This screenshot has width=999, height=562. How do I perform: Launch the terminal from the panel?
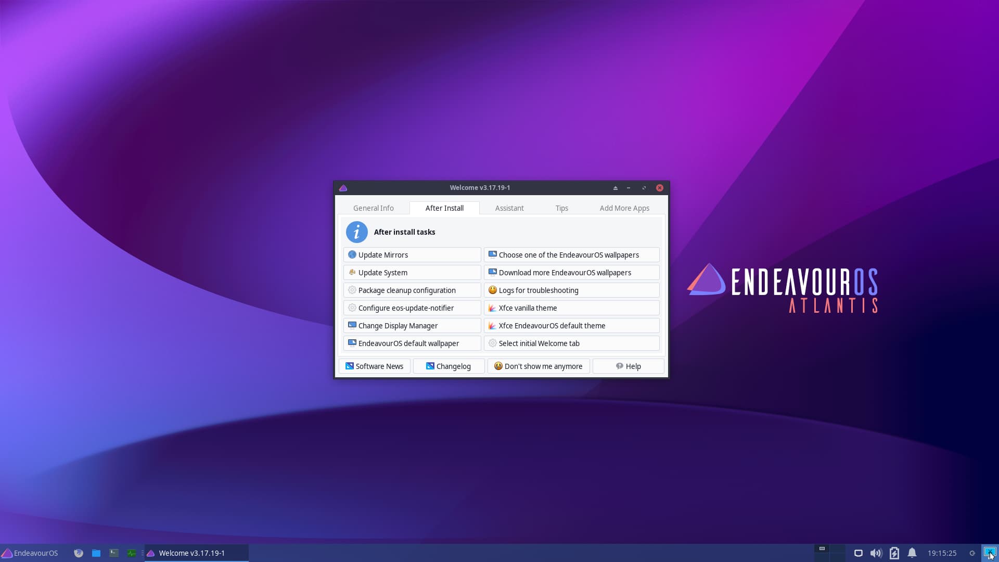pos(114,553)
